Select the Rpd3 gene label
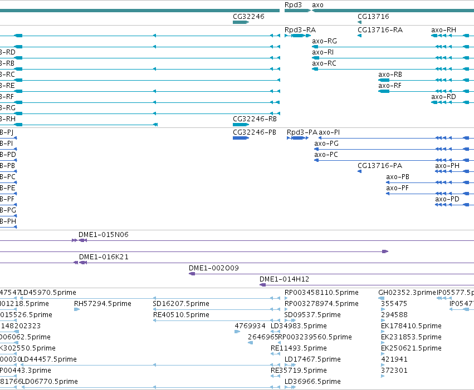The width and height of the screenshot is (474, 390). [293, 5]
